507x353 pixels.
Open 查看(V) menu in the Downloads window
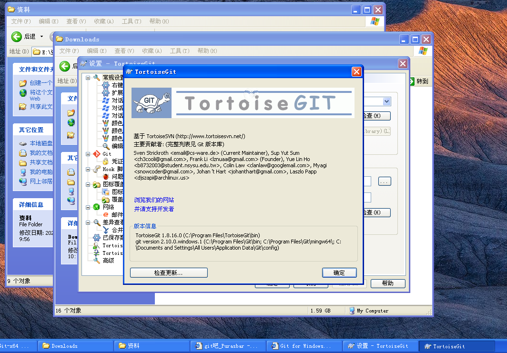tap(124, 51)
